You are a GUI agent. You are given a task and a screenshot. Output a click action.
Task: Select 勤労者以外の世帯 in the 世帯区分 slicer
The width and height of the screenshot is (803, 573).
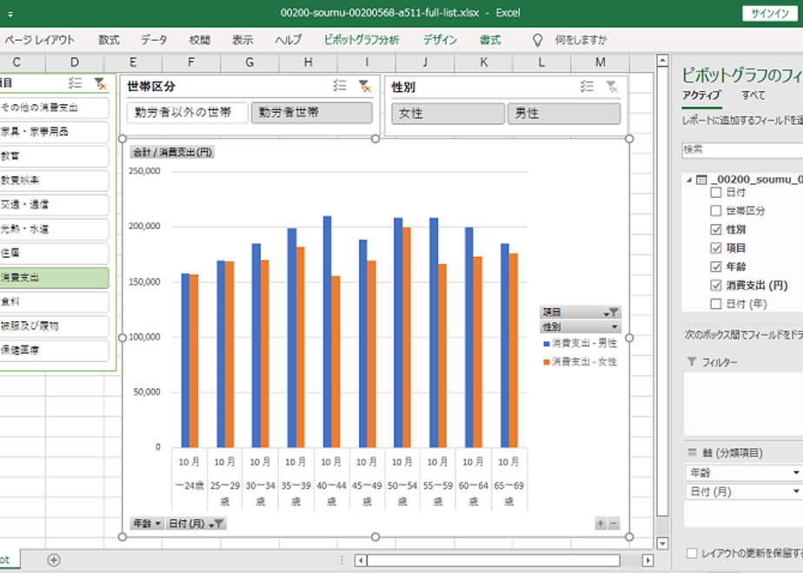[188, 113]
